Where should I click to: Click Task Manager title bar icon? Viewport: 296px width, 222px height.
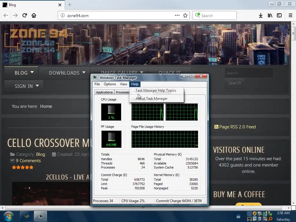(95, 77)
